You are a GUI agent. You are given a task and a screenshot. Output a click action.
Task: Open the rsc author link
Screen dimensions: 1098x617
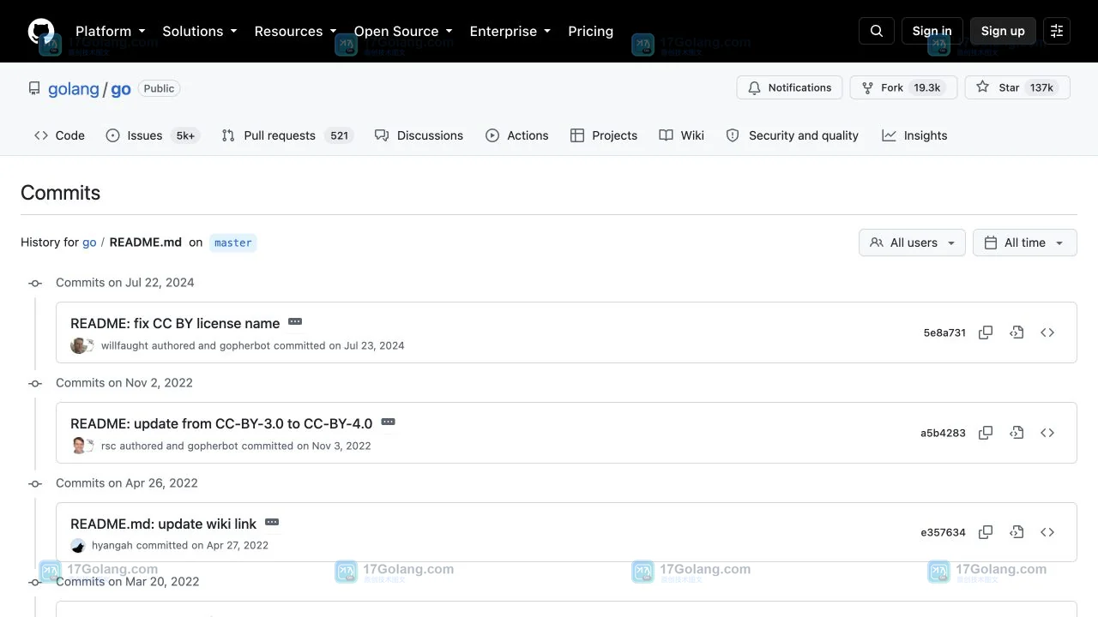click(x=109, y=446)
